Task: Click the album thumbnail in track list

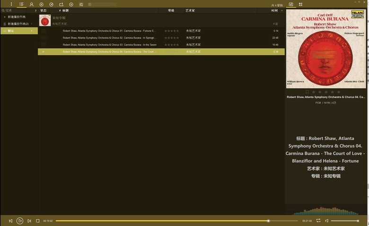Action: click(45, 20)
